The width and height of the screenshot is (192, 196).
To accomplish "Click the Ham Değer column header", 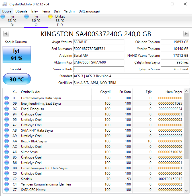I will [169, 92].
